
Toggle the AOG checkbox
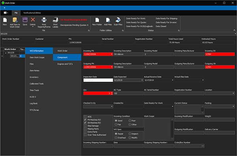pos(85,117)
